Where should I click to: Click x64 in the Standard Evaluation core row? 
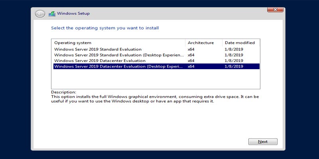click(191, 49)
